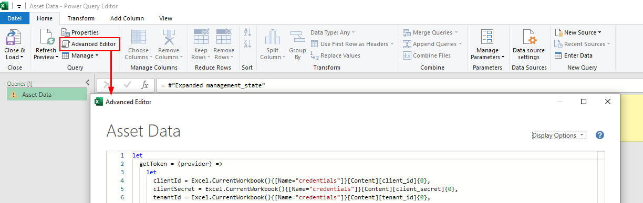Click the Split Column icon

click(272, 37)
